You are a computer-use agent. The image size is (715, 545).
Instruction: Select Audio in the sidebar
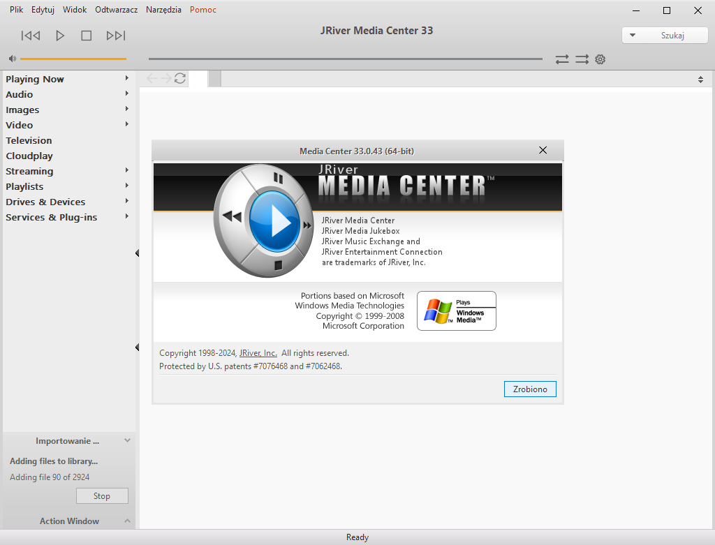[19, 94]
